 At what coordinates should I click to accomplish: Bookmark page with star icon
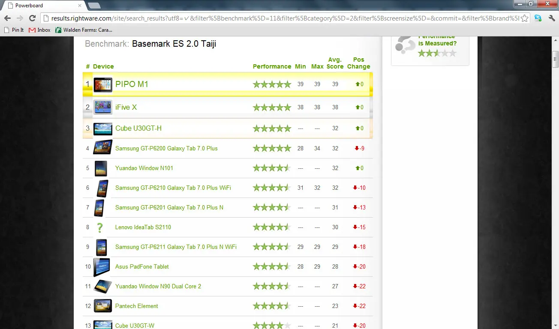tap(524, 18)
